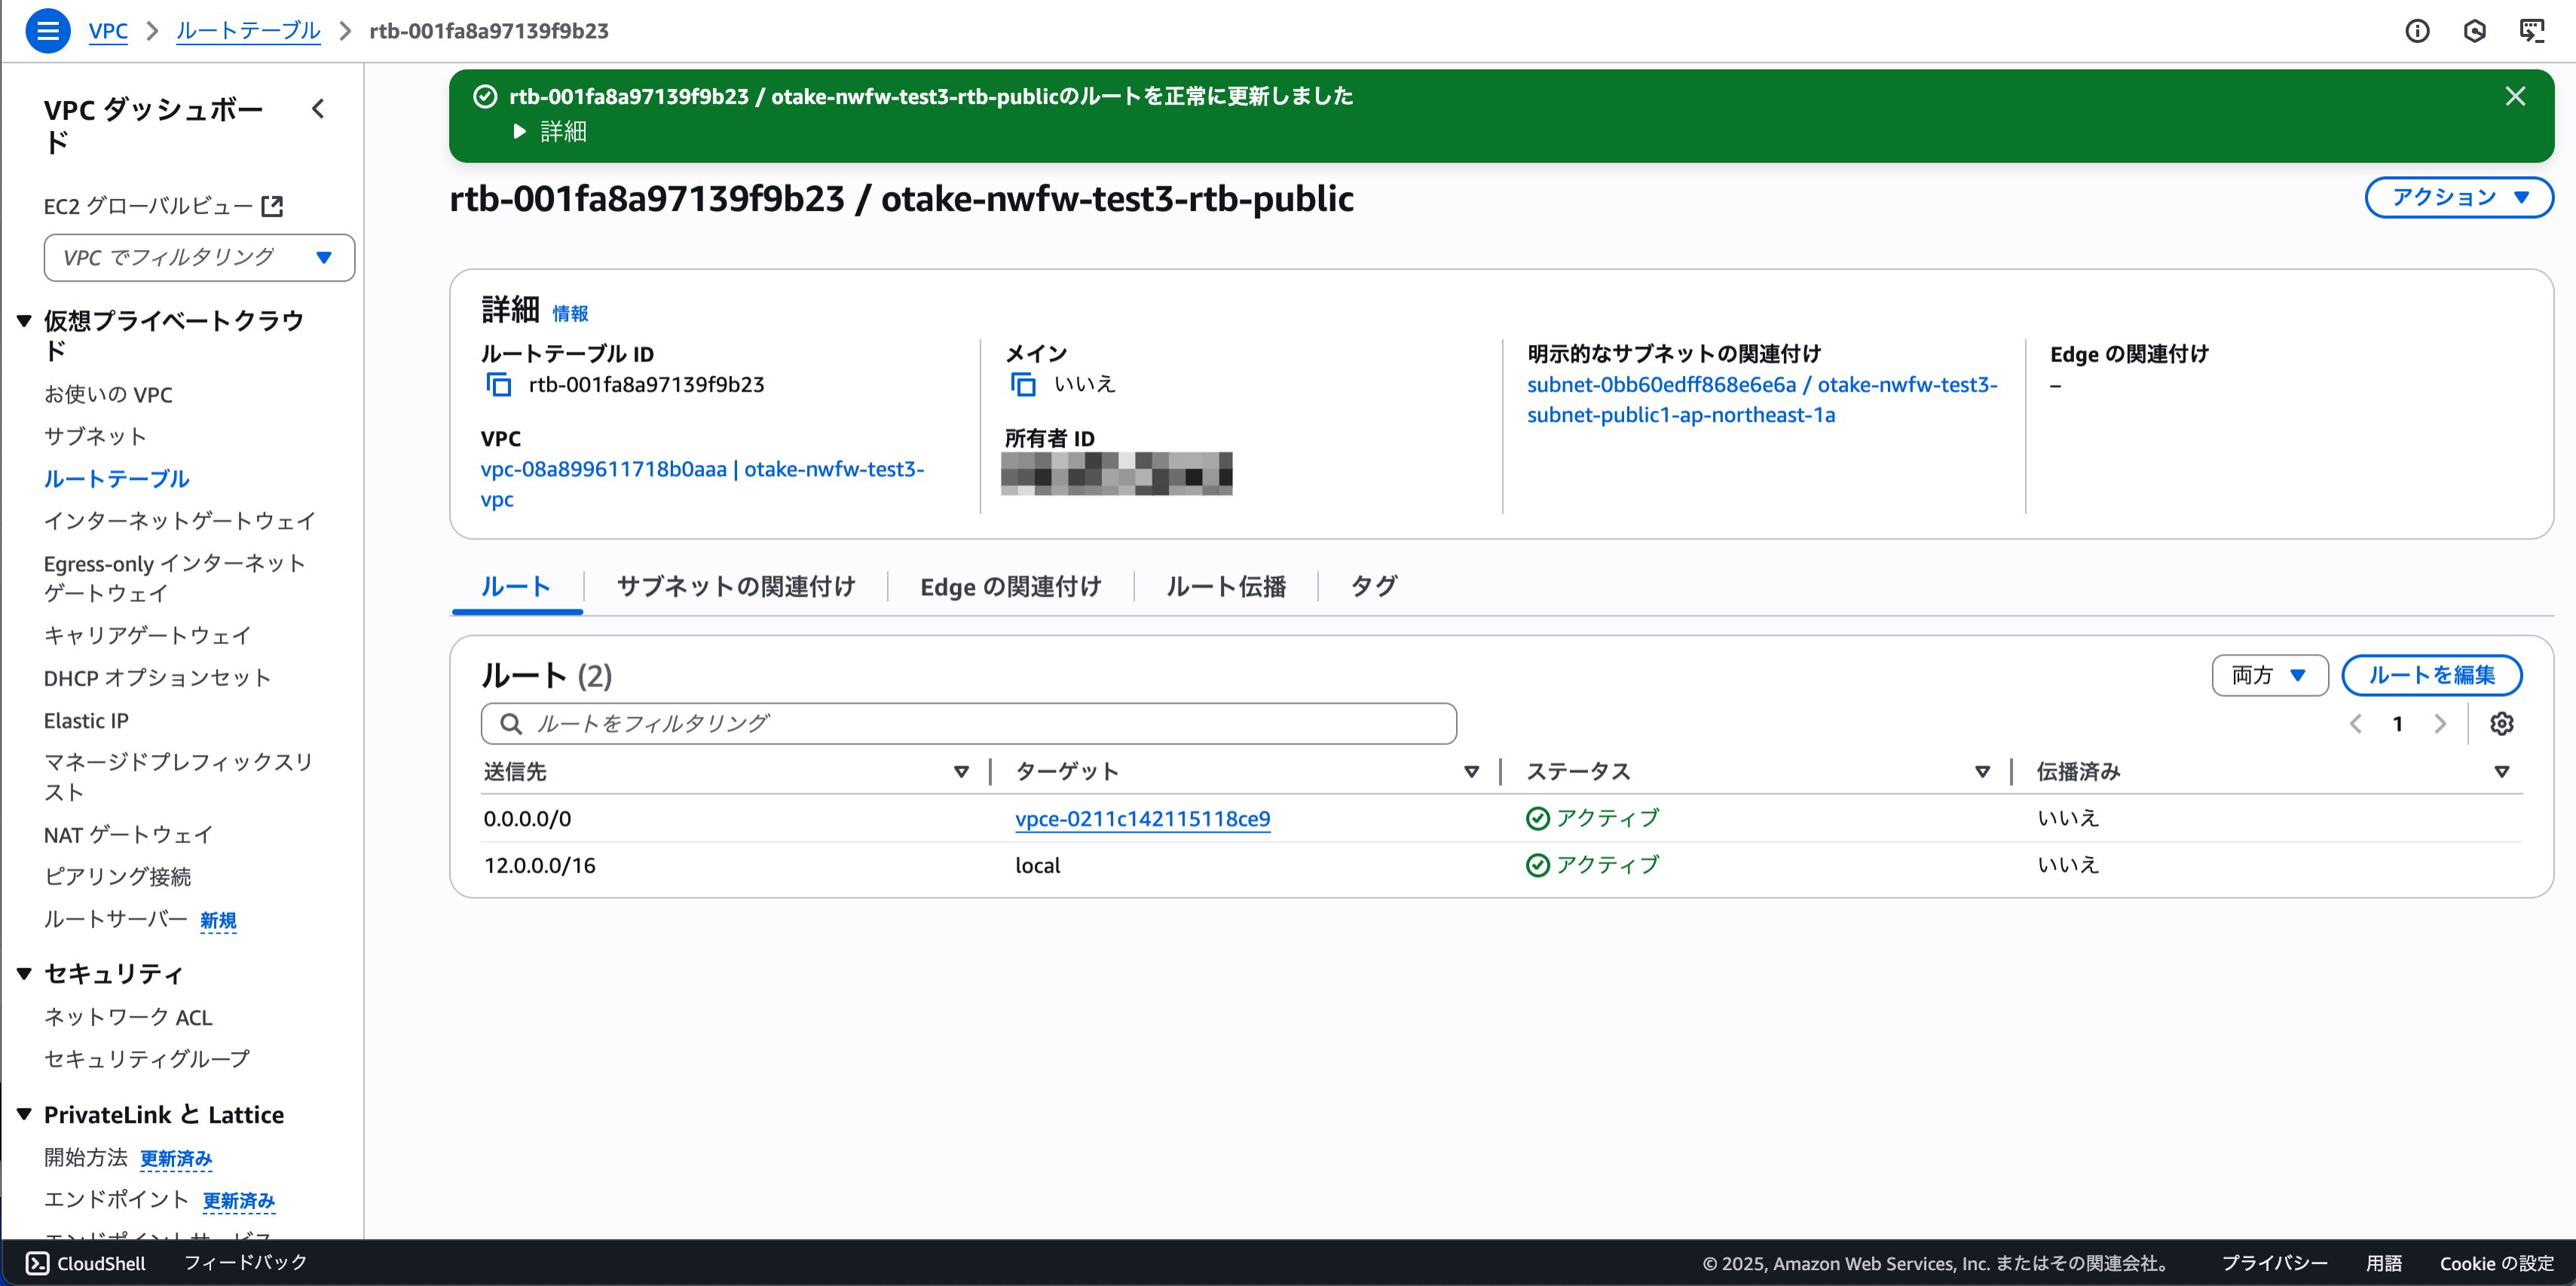
Task: Switch to the ルート伝播 tab
Action: (1226, 586)
